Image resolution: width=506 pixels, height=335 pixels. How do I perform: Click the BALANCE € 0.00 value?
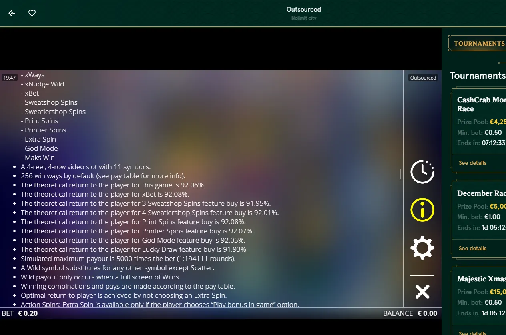(x=410, y=313)
